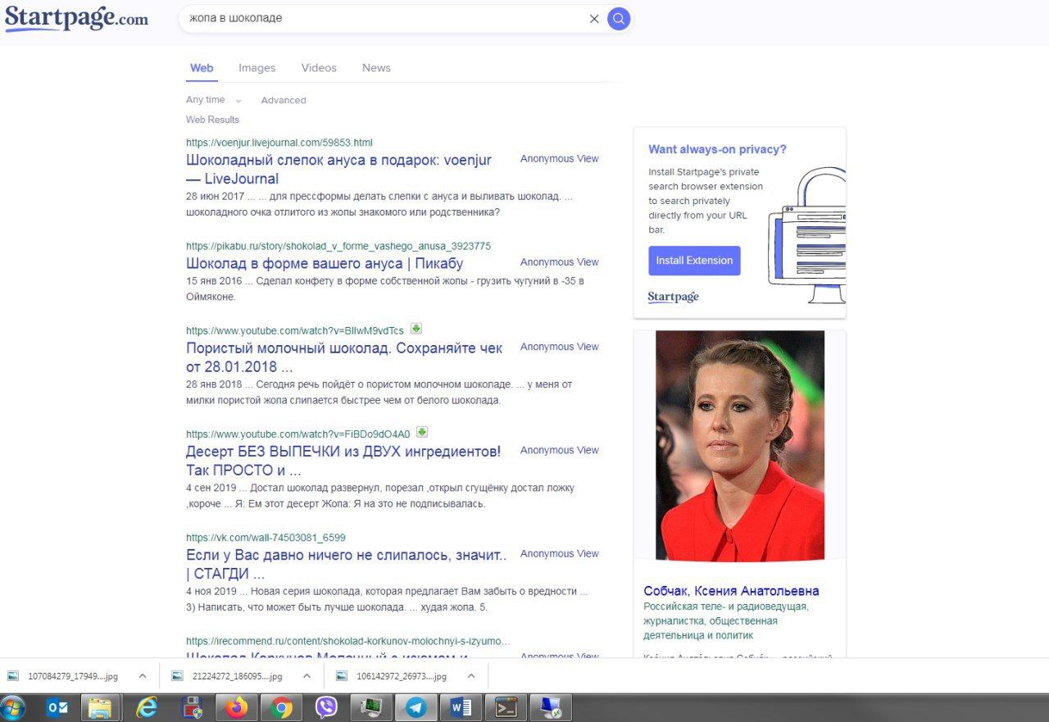Click the photo of the woman in red
Viewport: 1049px width, 722px height.
tap(740, 445)
